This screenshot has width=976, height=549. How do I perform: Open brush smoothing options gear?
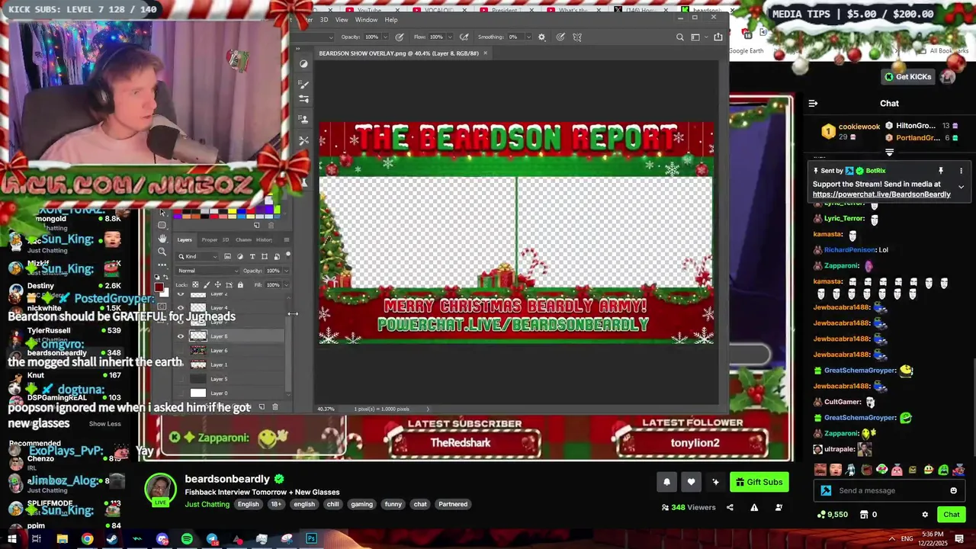pyautogui.click(x=541, y=37)
